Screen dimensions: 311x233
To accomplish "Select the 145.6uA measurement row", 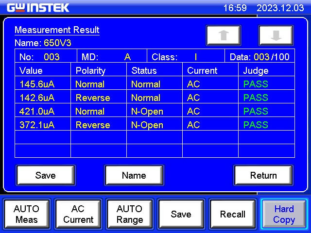I will tap(154, 84).
